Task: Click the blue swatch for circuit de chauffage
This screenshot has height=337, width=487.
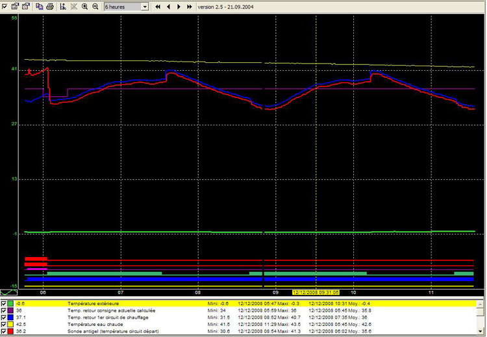Action: 12,318
